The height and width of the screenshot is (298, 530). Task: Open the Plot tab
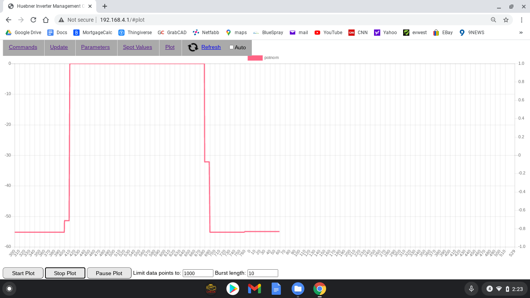(x=170, y=47)
